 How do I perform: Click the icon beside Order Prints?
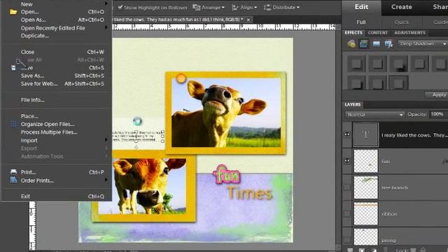coord(13,180)
